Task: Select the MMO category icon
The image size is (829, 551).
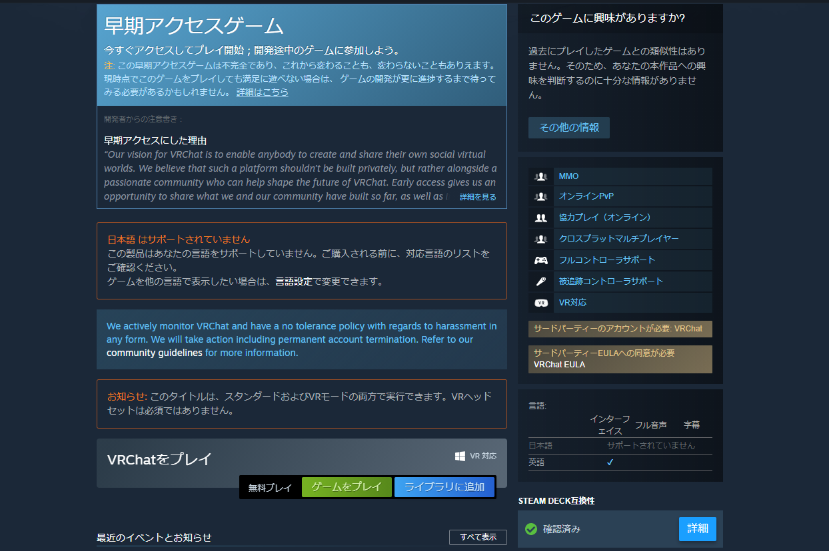Action: pyautogui.click(x=540, y=176)
